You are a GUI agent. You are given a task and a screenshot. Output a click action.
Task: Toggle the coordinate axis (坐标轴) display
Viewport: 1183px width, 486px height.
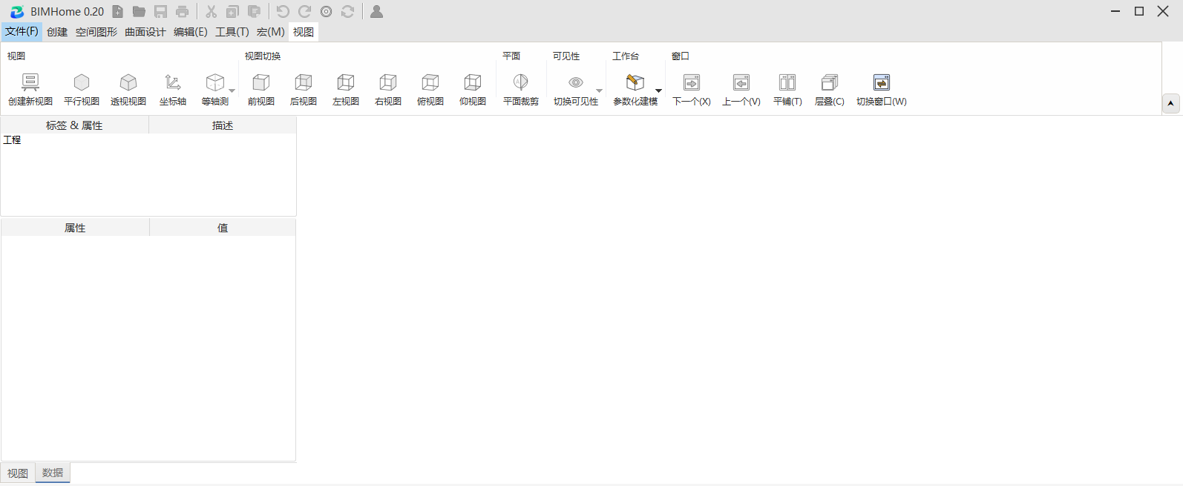click(173, 82)
